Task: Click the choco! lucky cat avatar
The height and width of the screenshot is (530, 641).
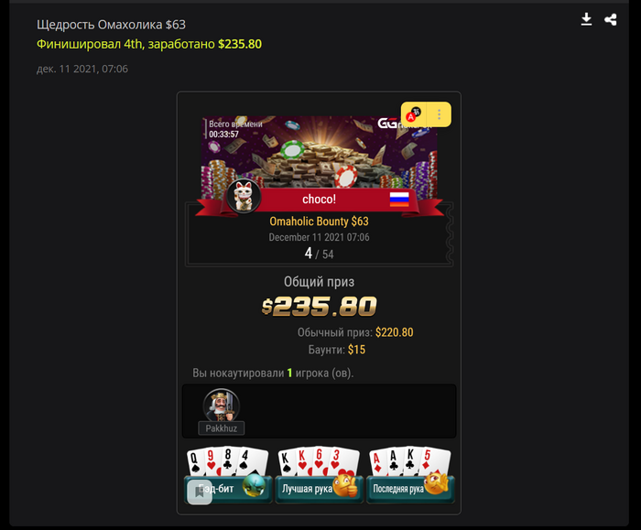Action: tap(244, 196)
